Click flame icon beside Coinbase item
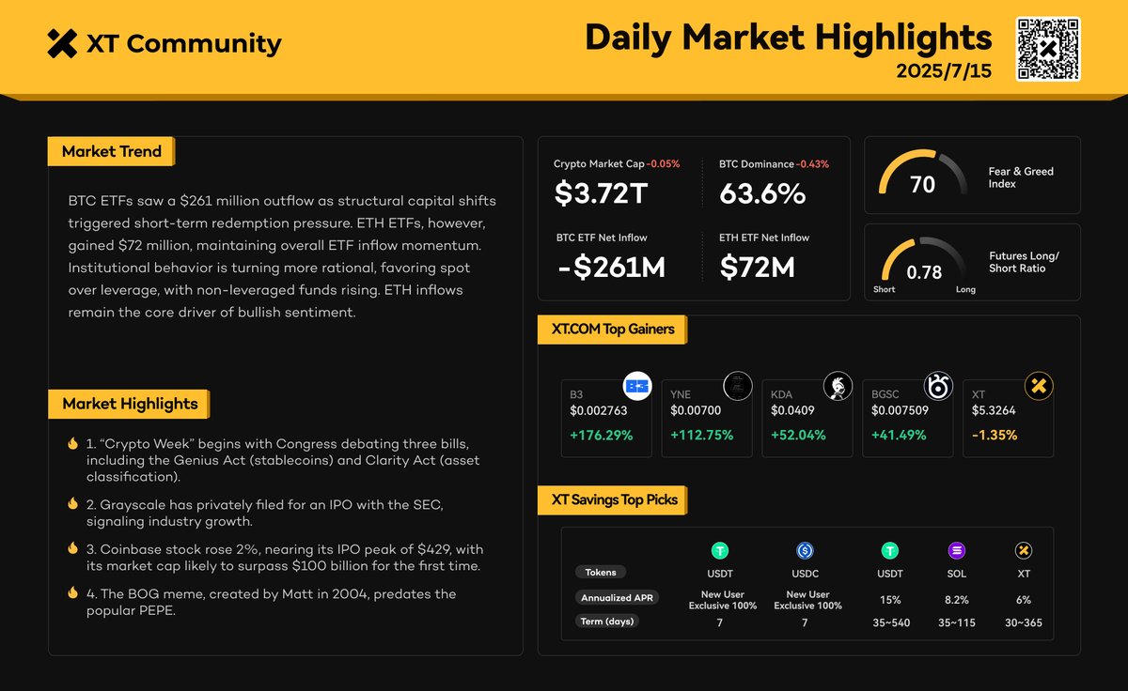The width and height of the screenshot is (1128, 691). pos(72,548)
